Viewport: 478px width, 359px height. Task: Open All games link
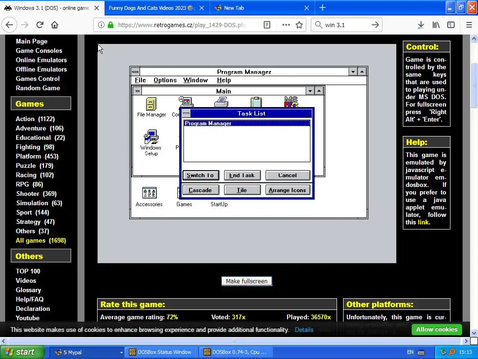coord(41,240)
